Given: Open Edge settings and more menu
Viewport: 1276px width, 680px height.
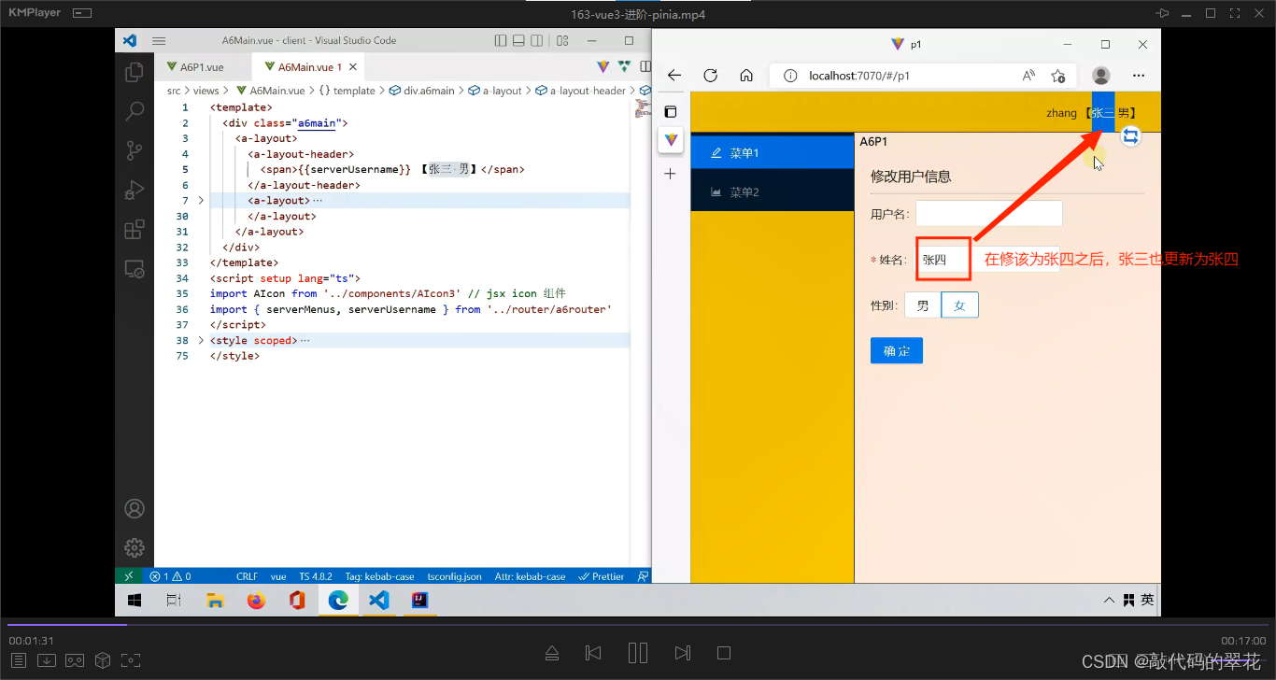Looking at the screenshot, I should (x=1139, y=76).
